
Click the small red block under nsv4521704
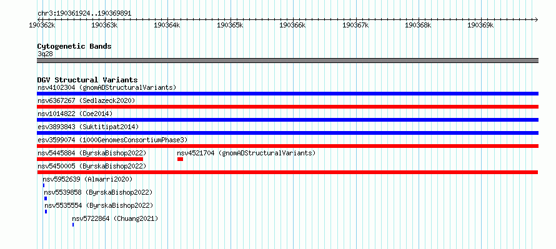[x=180, y=159]
